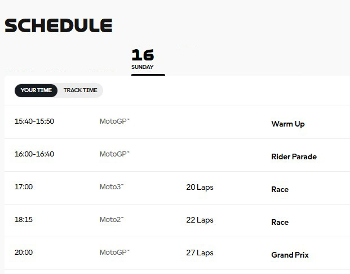
Task: Click the 16:00-16:40 time slot
Action: [x=34, y=154]
